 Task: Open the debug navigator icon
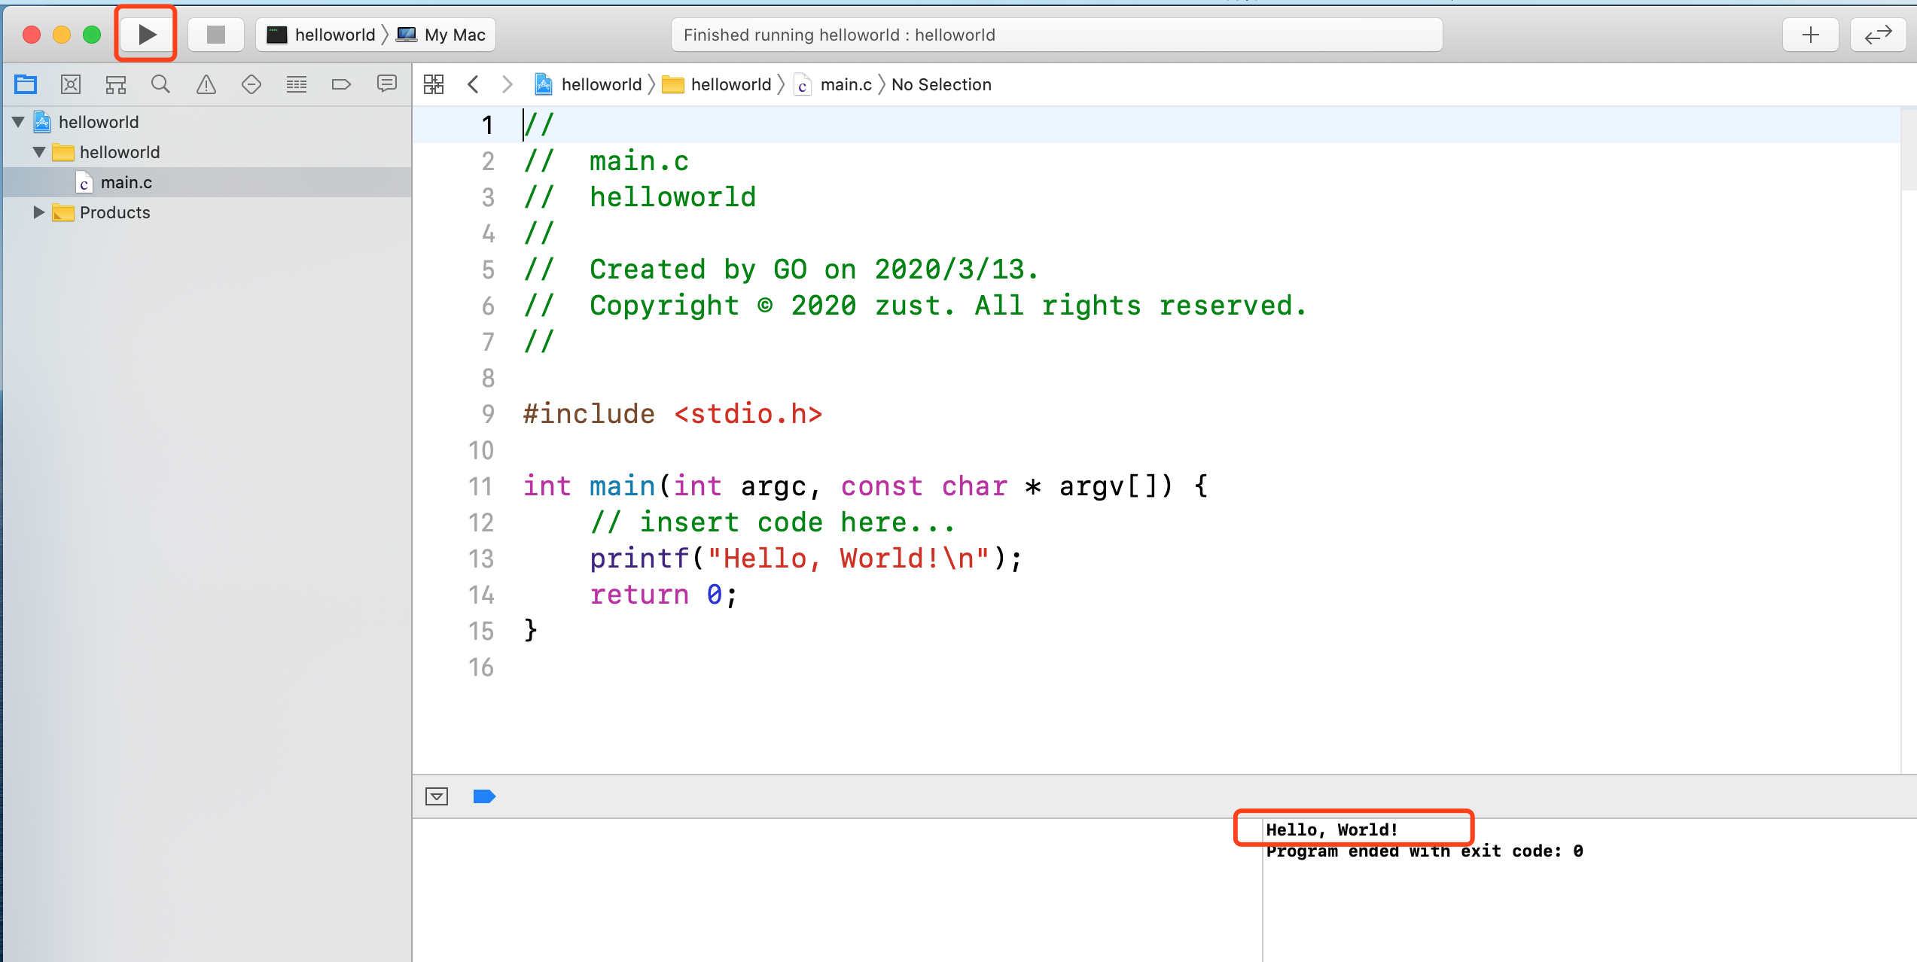point(296,84)
